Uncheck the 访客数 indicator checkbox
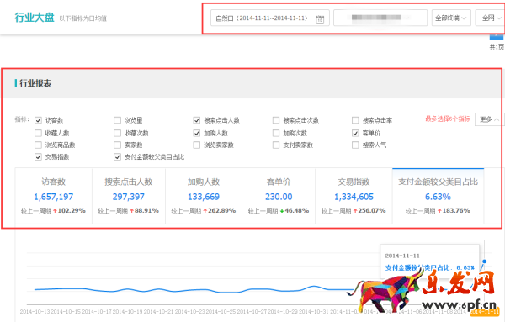This screenshot has height=322, width=505. pyautogui.click(x=38, y=120)
